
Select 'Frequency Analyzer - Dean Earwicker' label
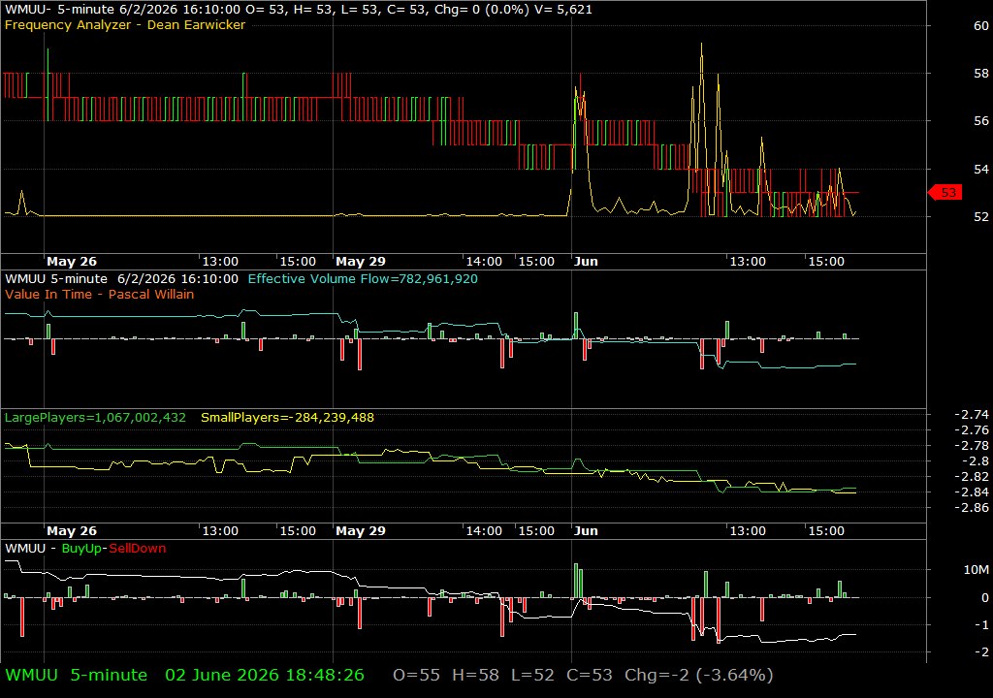[125, 24]
